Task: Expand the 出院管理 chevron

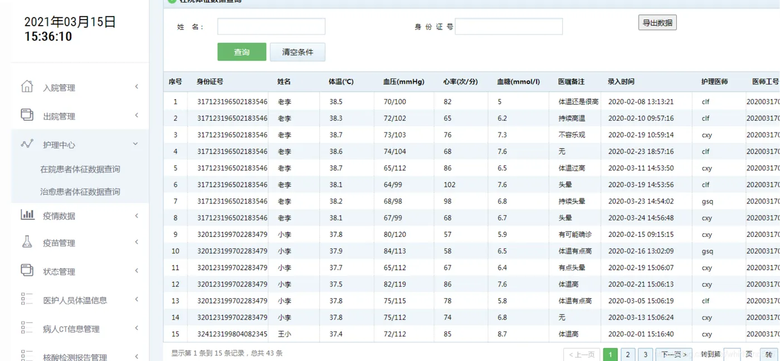Action: tap(136, 115)
